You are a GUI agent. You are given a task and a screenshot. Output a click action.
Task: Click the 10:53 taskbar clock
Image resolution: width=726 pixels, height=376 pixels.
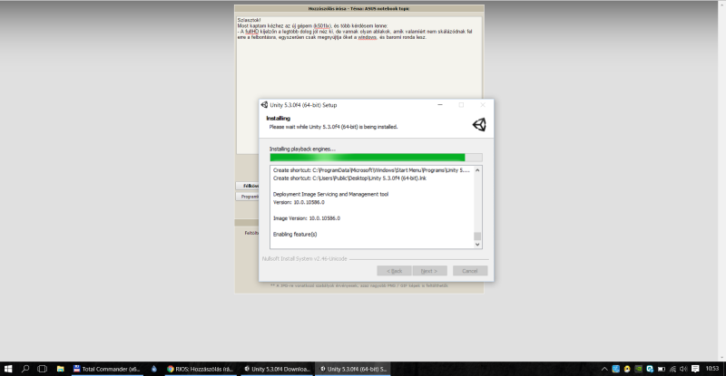click(712, 369)
